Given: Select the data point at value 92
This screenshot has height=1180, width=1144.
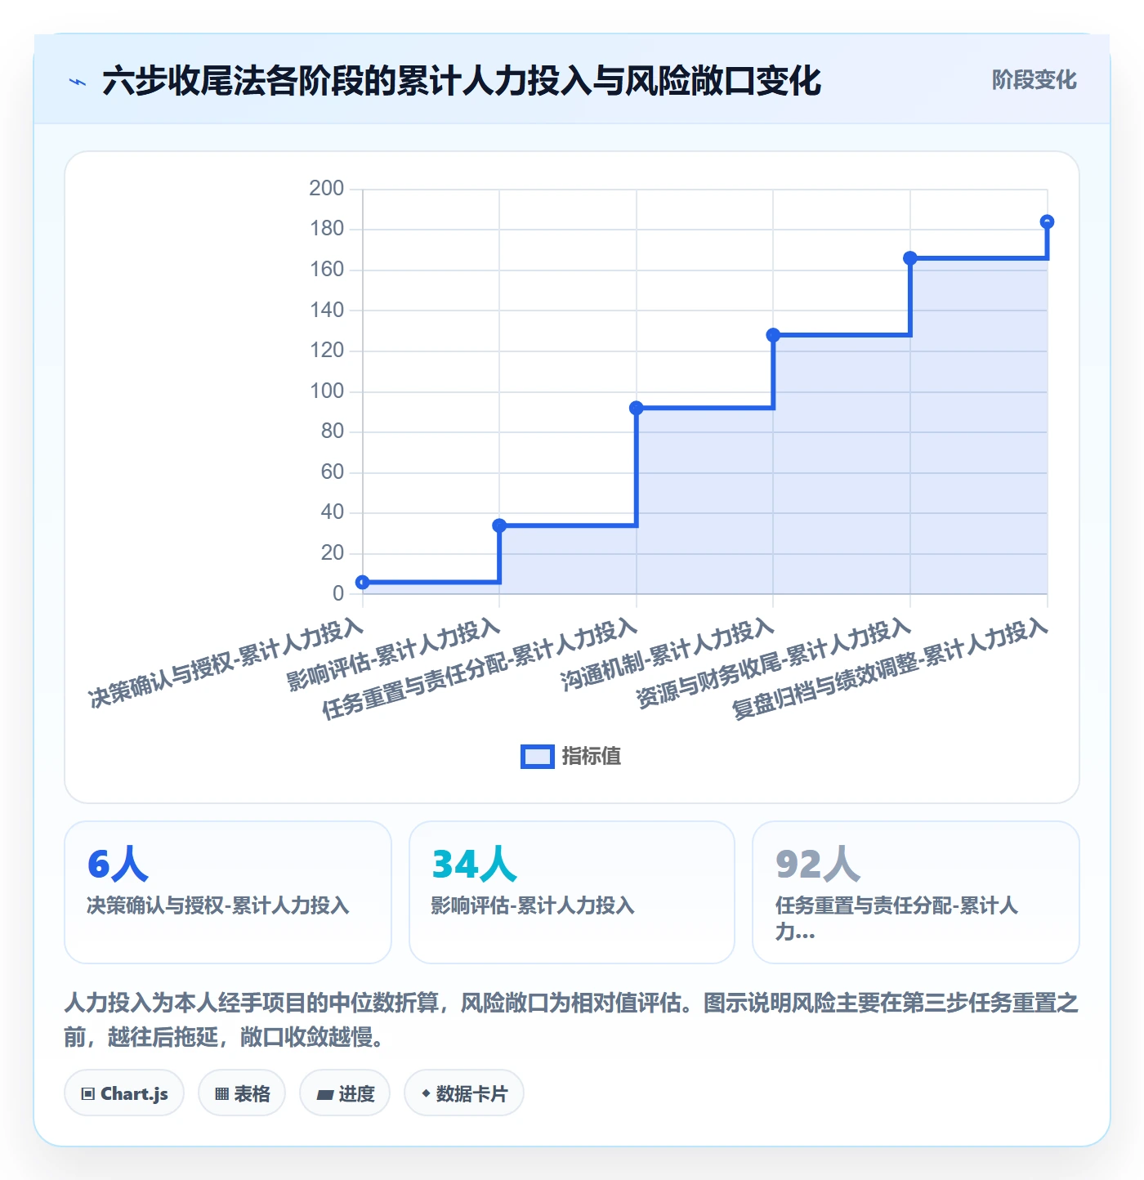Looking at the screenshot, I should [x=637, y=408].
